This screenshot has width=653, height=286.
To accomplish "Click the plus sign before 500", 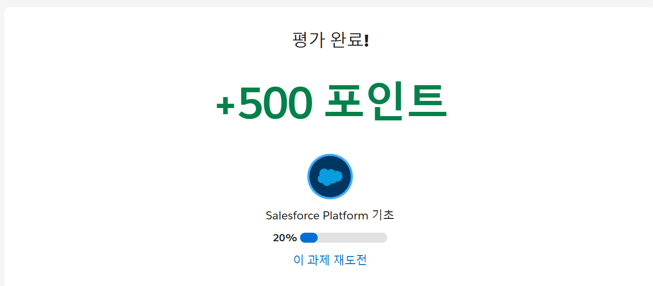I will (x=226, y=106).
